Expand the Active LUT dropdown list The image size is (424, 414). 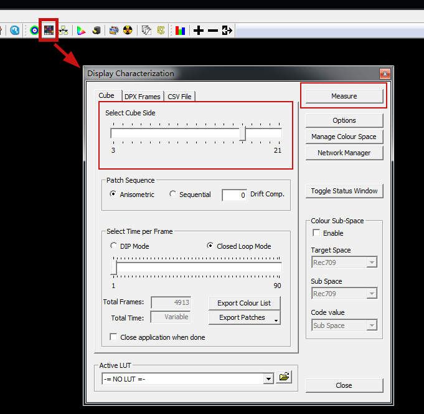(268, 379)
